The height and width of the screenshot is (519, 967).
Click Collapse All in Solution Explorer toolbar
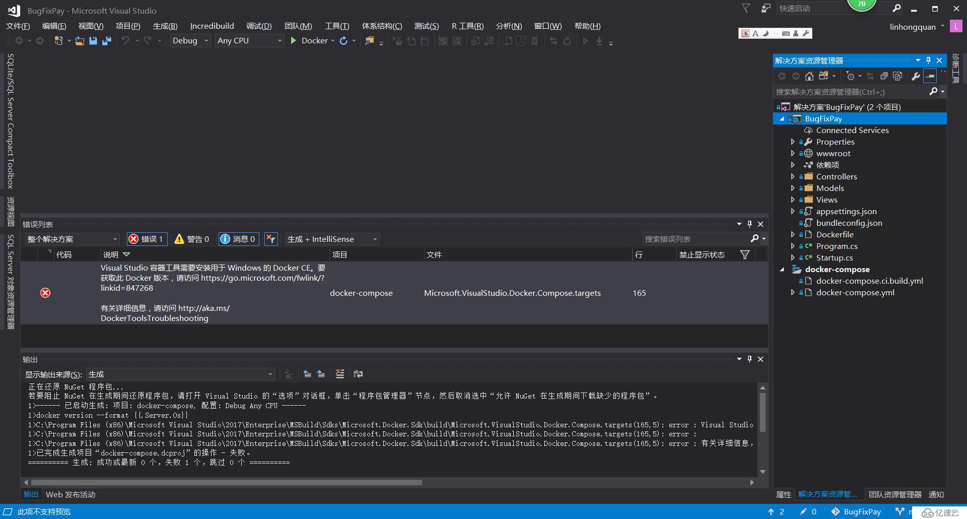[x=884, y=76]
